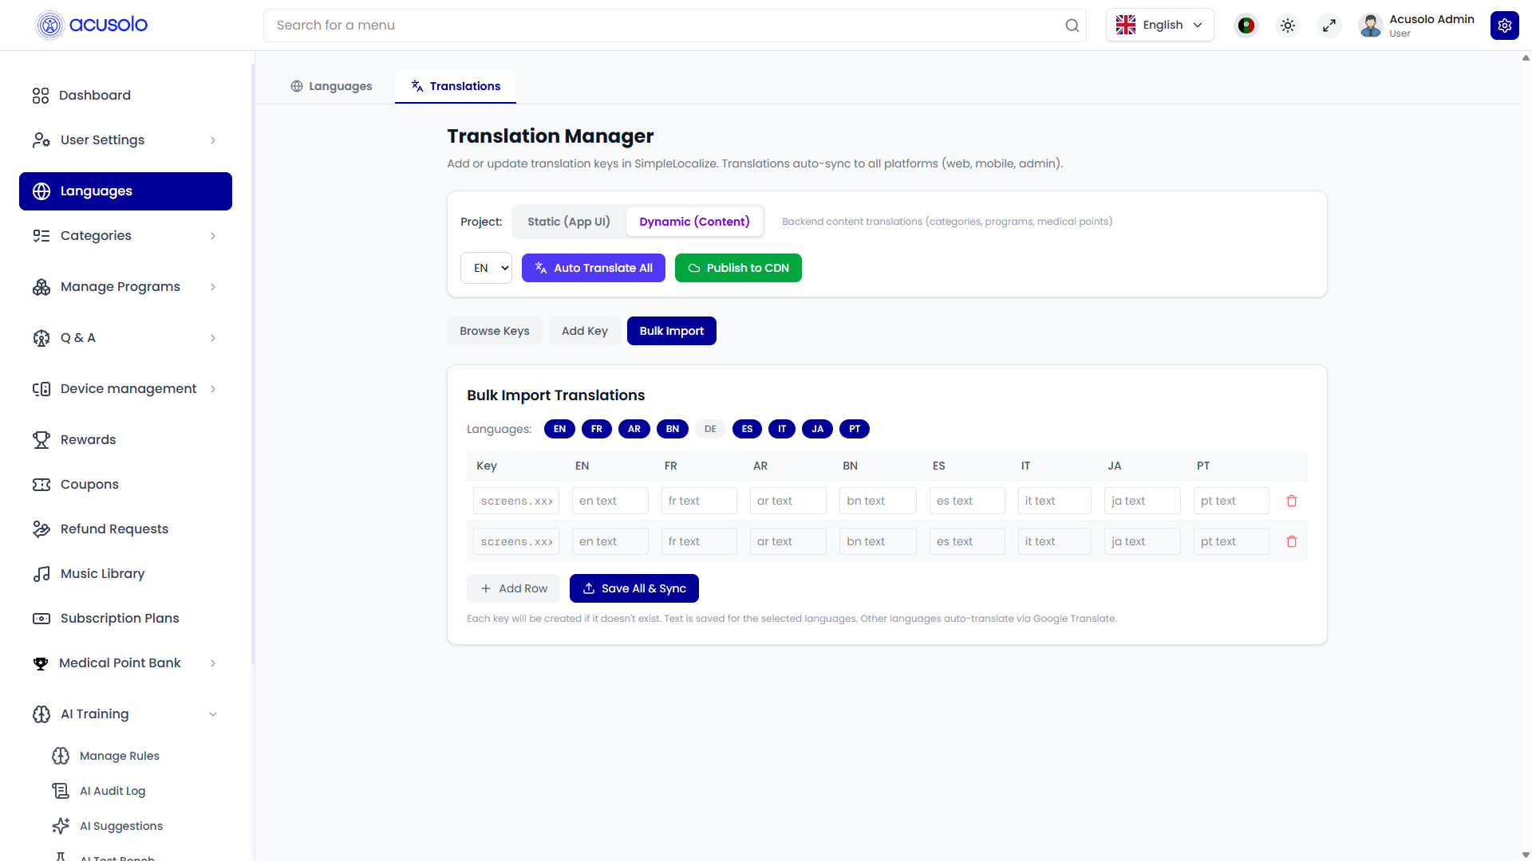Open the English language selector
The image size is (1532, 861).
[x=1160, y=26]
